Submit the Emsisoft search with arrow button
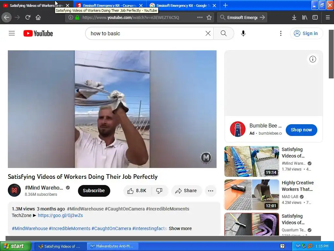 click(x=263, y=18)
